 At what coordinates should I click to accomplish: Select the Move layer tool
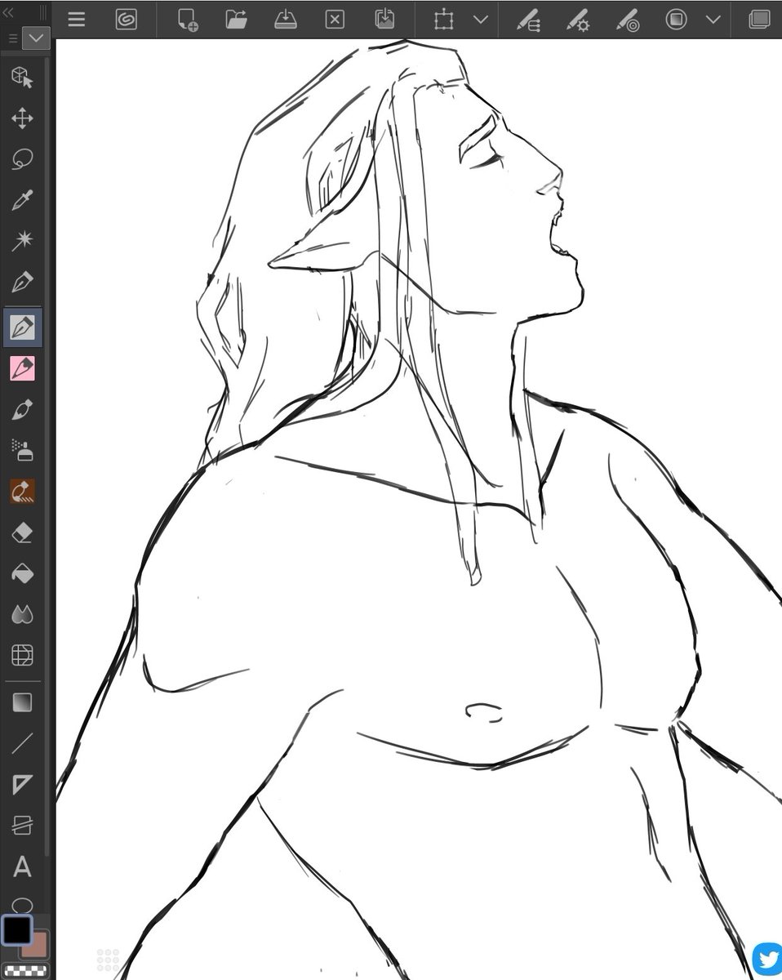point(22,119)
